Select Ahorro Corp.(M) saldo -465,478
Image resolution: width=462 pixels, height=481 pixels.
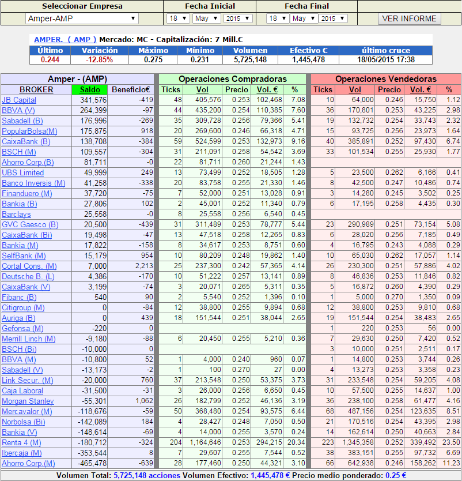(92, 464)
